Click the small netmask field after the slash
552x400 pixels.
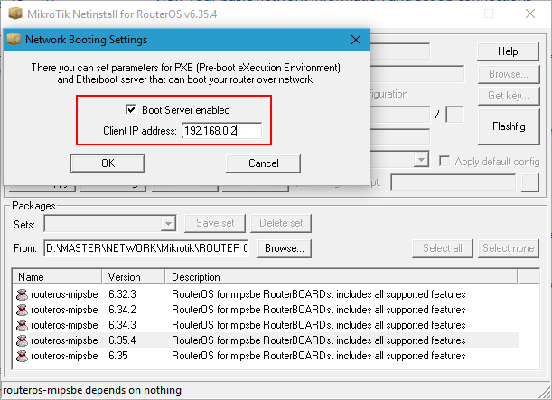(454, 115)
